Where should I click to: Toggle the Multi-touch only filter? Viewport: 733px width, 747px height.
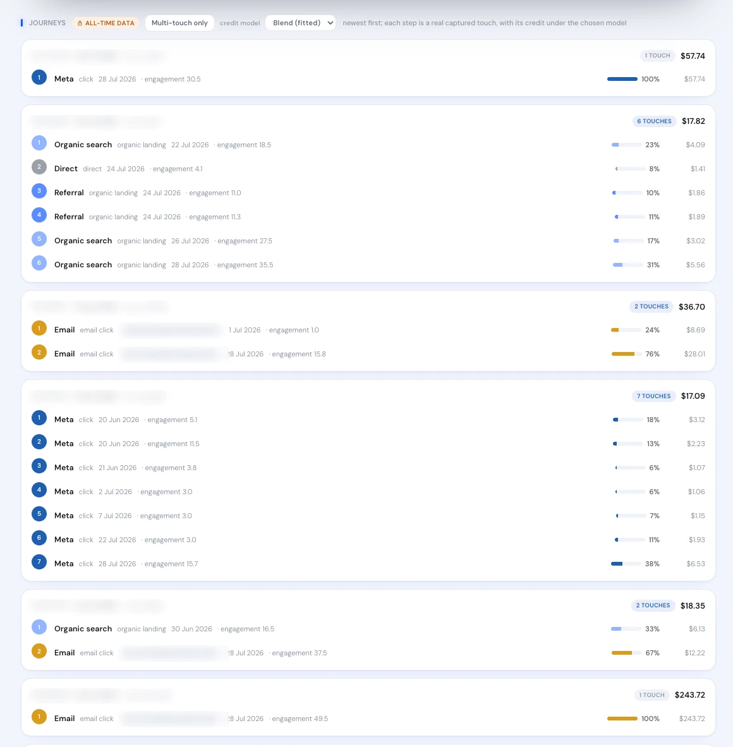(179, 23)
